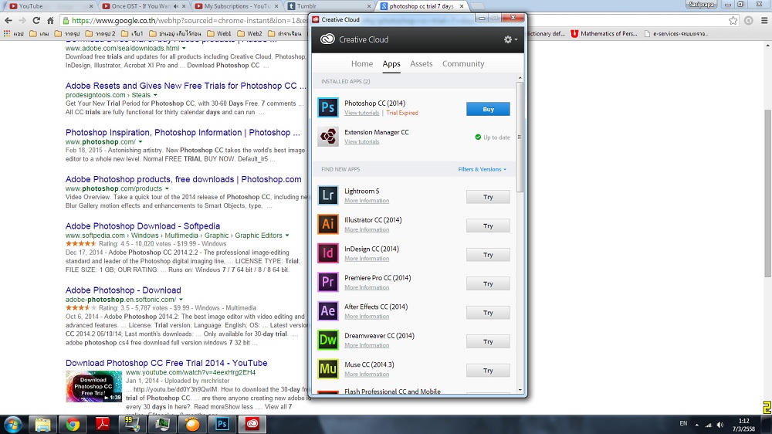The width and height of the screenshot is (772, 434).
Task: Close the photoshop cc trial 7 days tab
Action: point(462,6)
